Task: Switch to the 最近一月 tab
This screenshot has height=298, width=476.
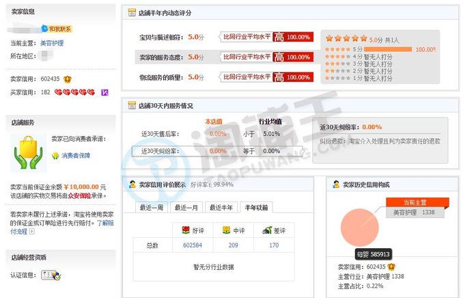Action: click(x=186, y=208)
